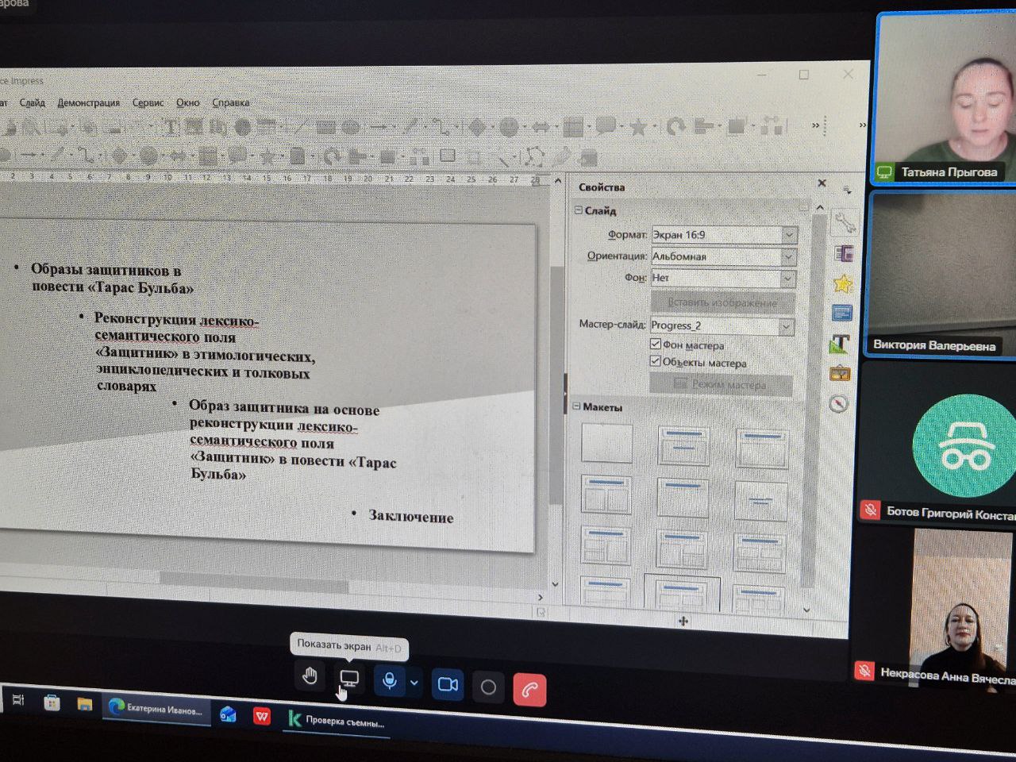
Task: Open the Ориентация dropdown Альбомная
Action: [787, 257]
